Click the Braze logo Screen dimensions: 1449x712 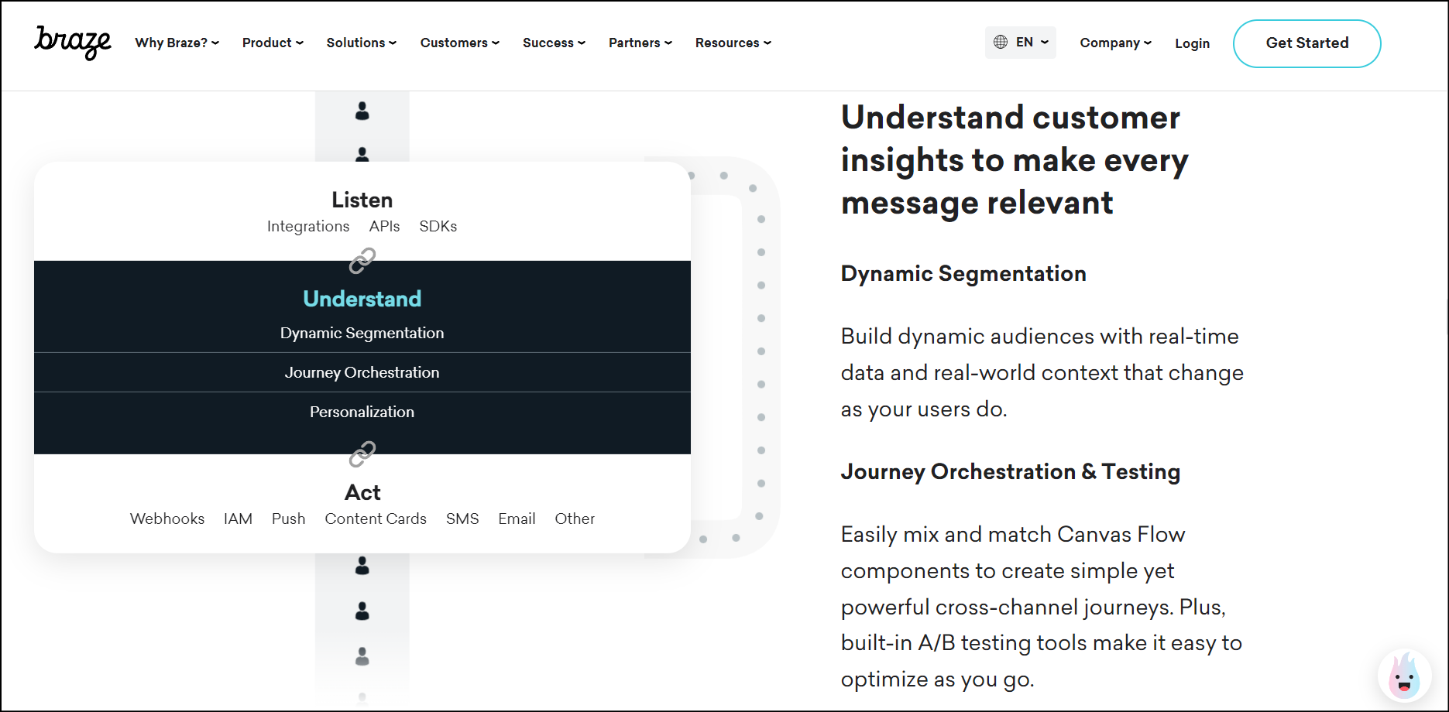click(x=73, y=42)
